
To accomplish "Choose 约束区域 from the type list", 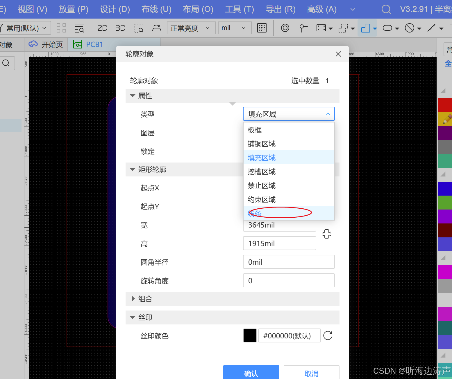I will [x=289, y=199].
